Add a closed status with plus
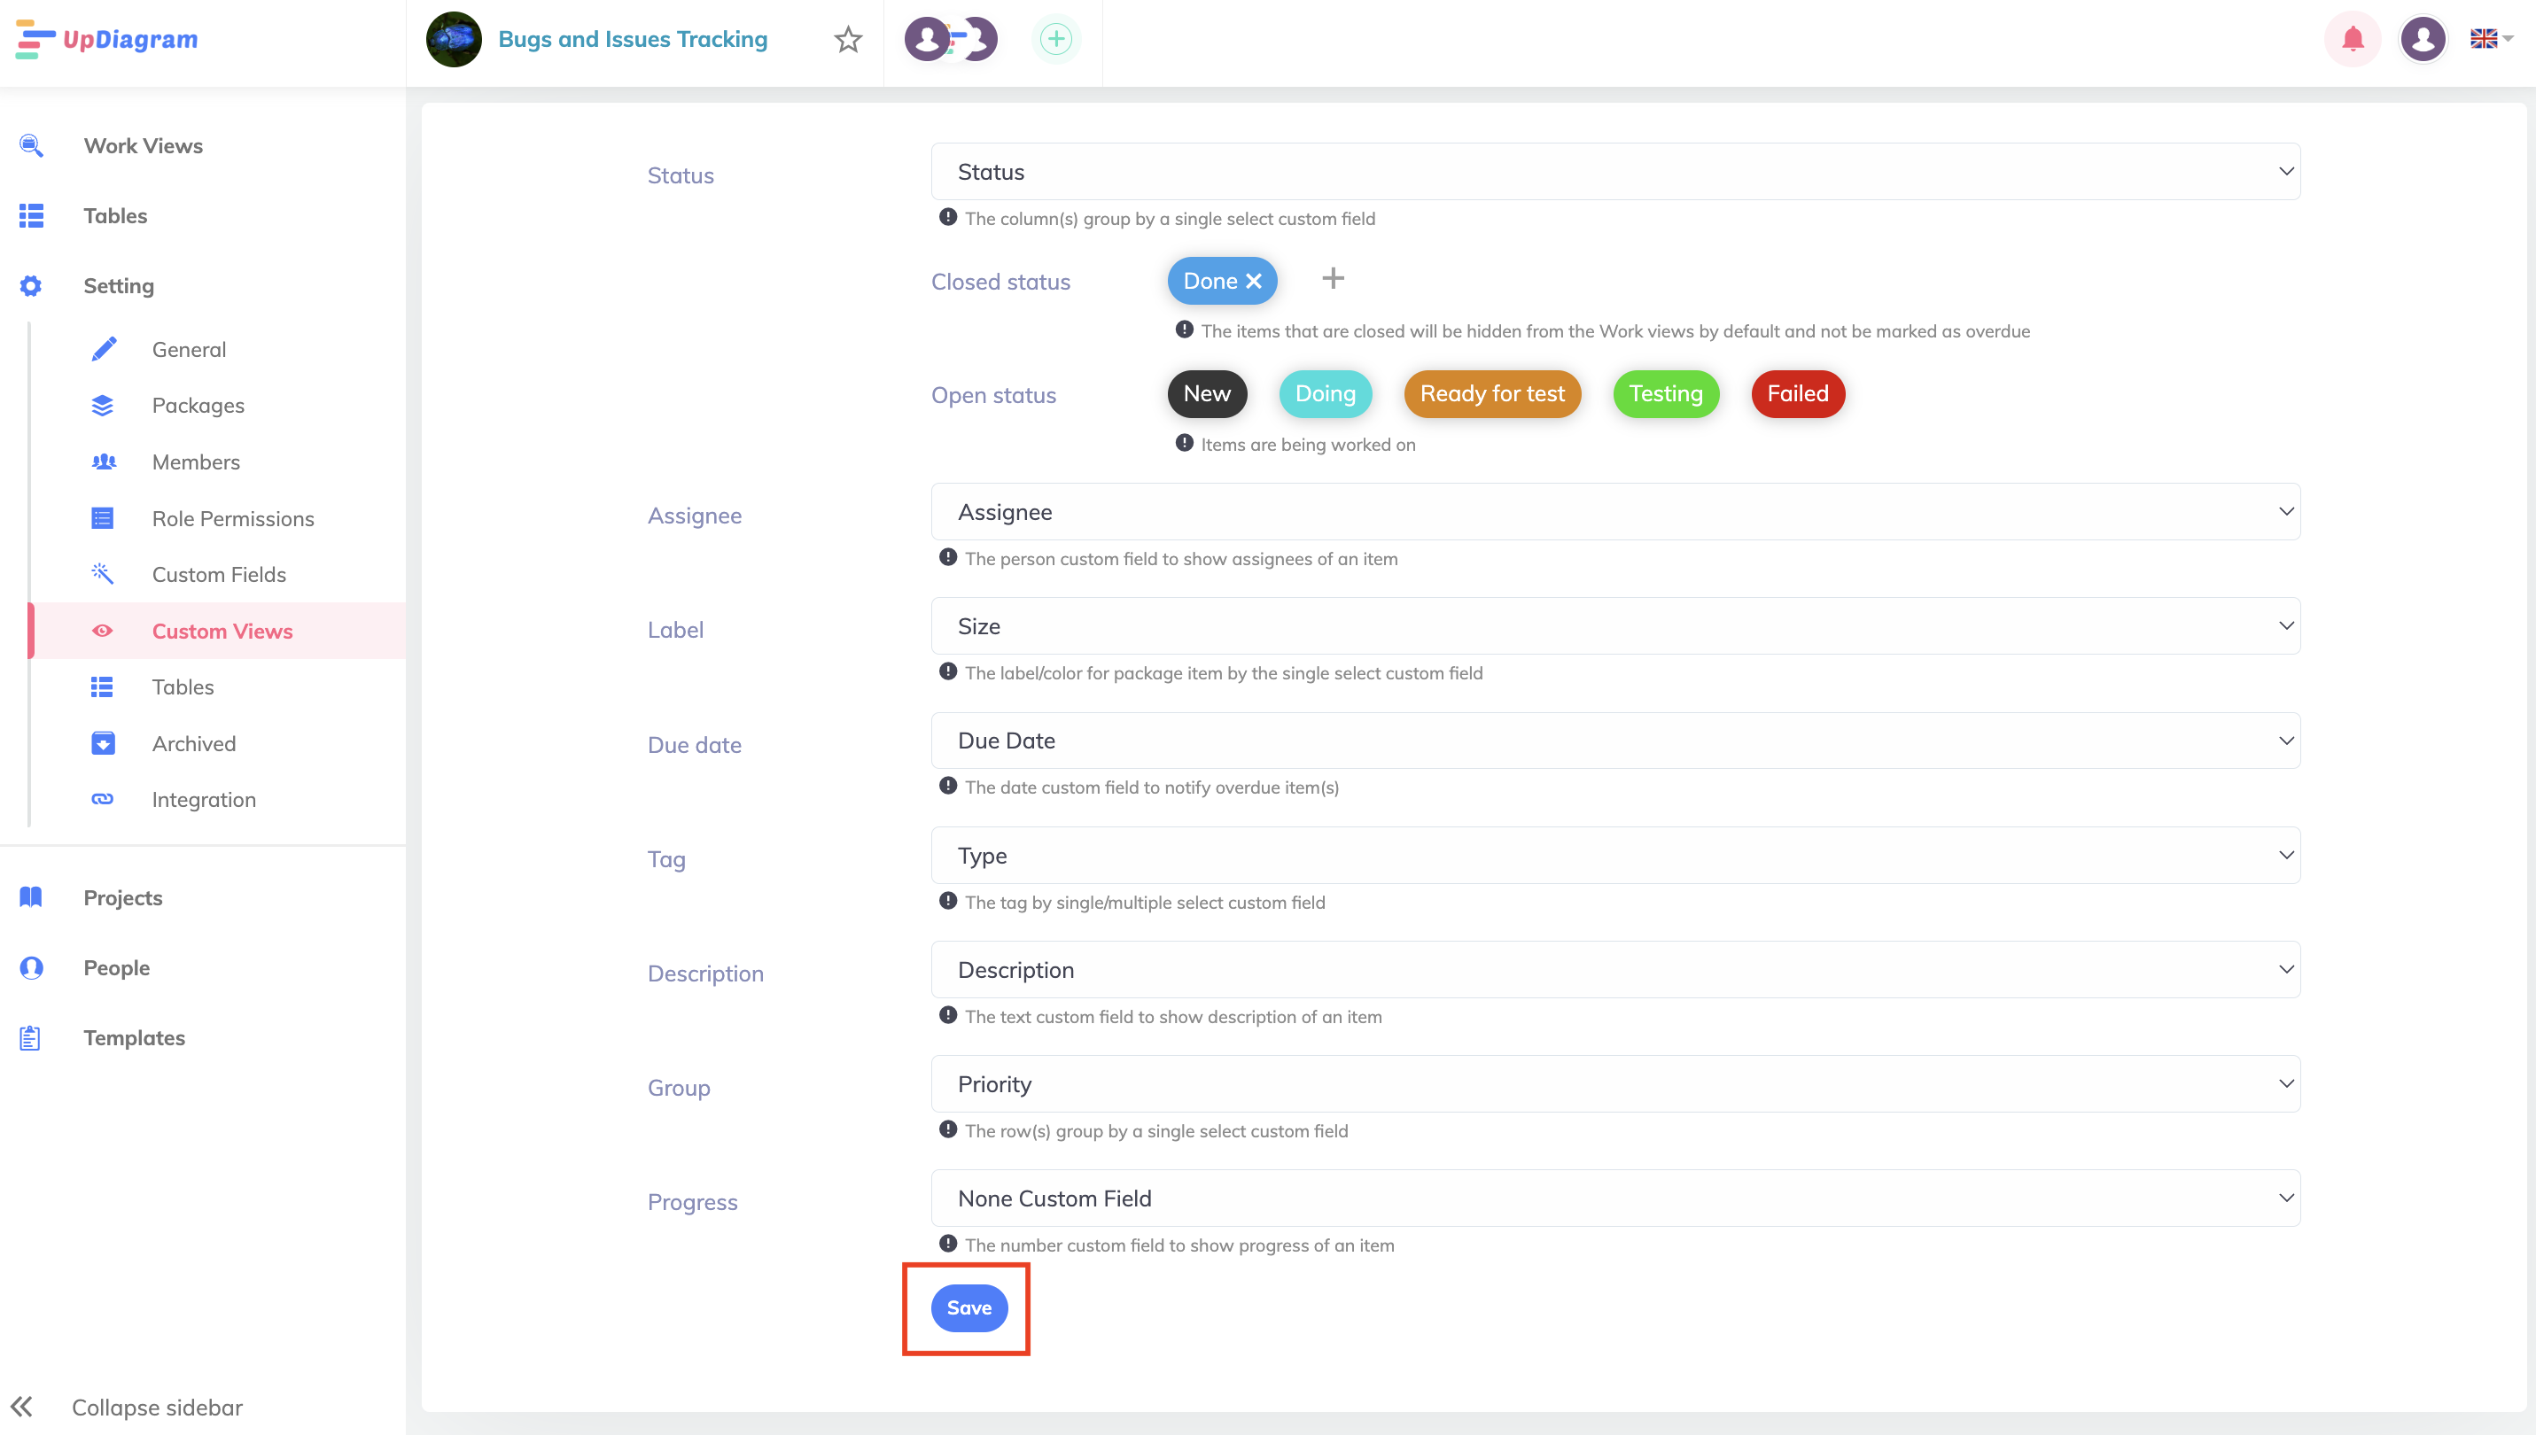Viewport: 2536px width, 1435px height. point(1333,279)
